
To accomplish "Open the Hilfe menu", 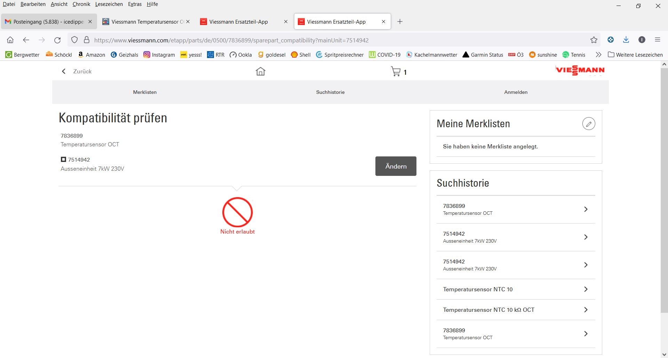I will tap(152, 4).
